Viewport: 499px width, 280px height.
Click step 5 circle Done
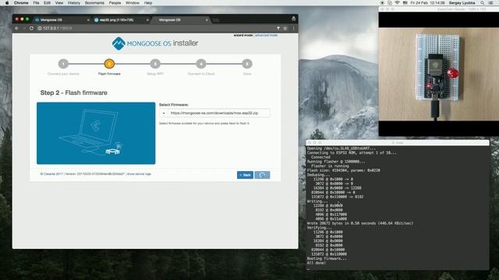pyautogui.click(x=247, y=64)
